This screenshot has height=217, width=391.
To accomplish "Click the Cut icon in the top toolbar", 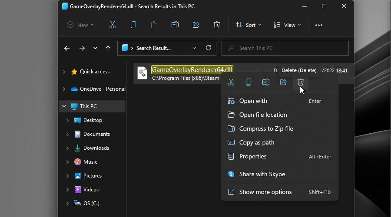I will [113, 25].
